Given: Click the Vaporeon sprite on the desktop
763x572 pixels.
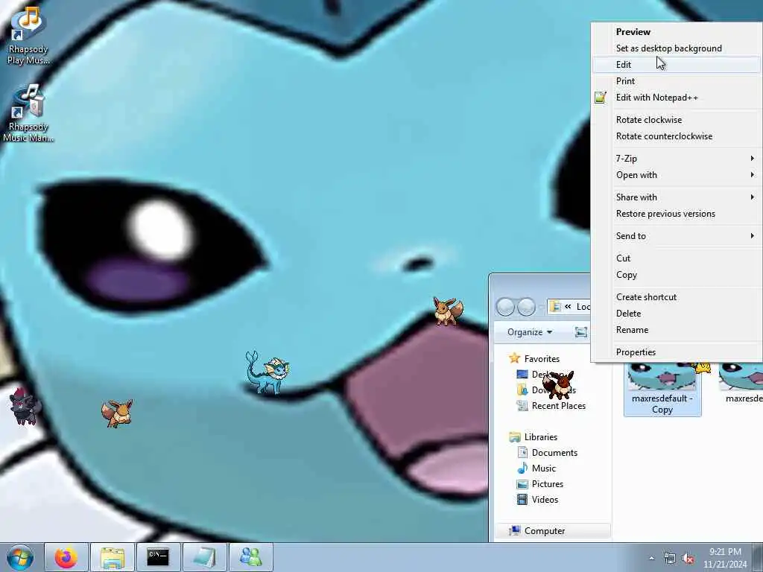Looking at the screenshot, I should pyautogui.click(x=267, y=372).
